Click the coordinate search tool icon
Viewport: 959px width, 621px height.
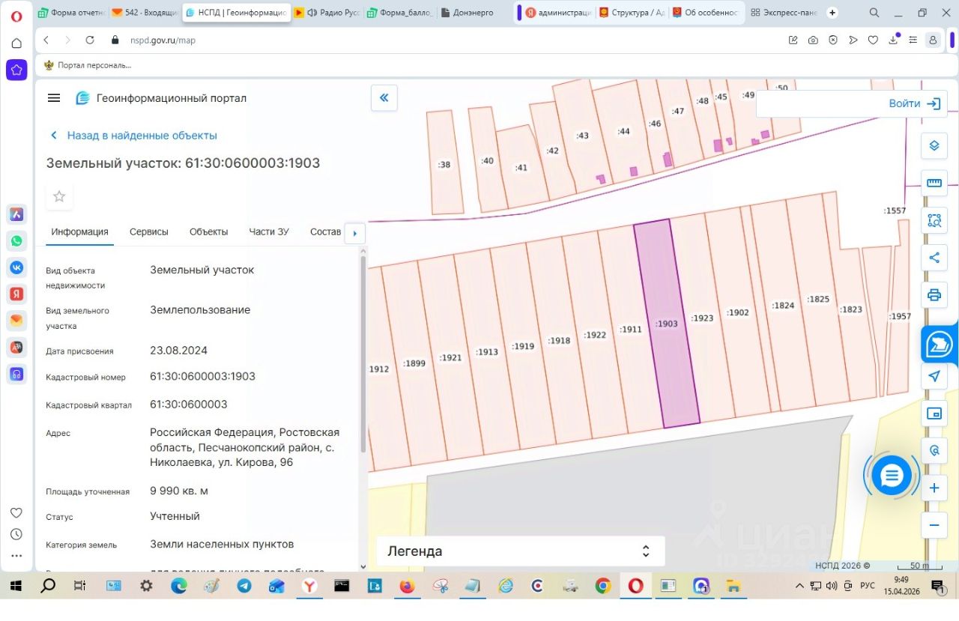(x=934, y=450)
